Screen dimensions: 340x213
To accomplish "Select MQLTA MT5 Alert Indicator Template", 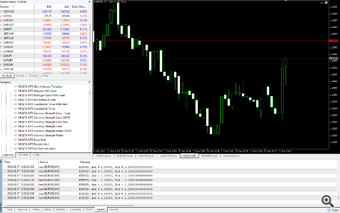I will 40,86.
